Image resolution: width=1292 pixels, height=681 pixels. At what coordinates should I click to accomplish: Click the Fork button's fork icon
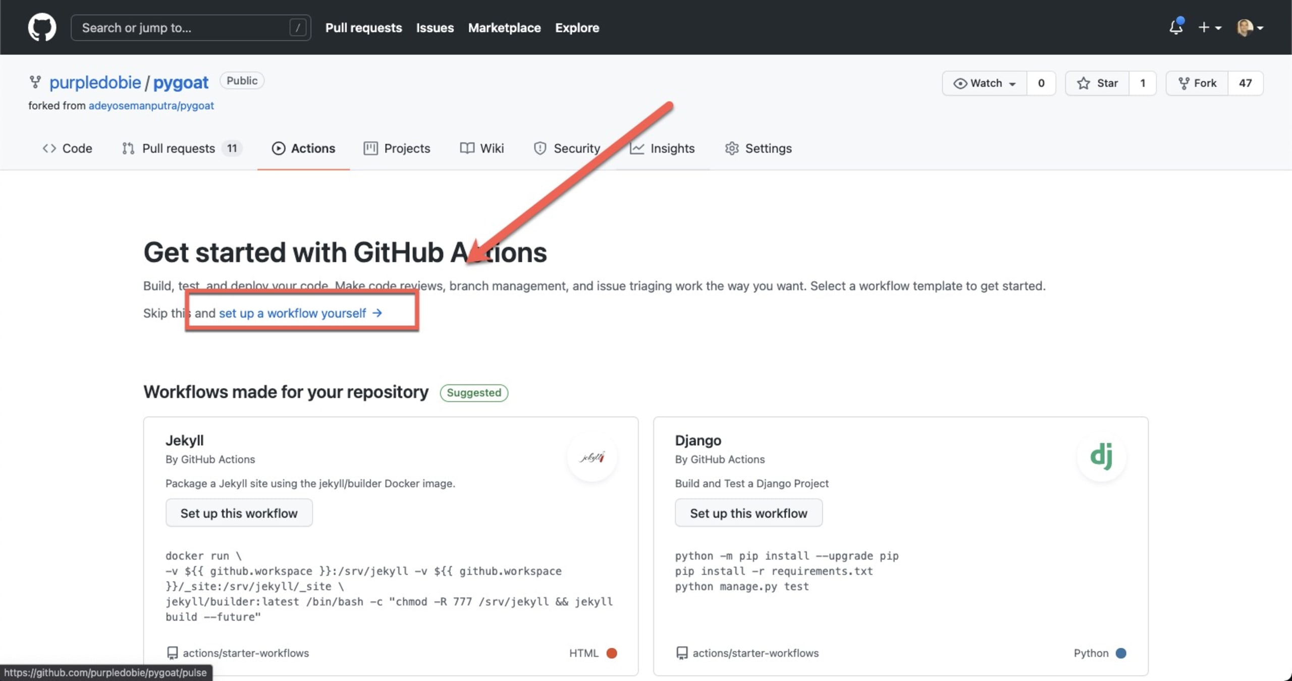click(x=1183, y=83)
